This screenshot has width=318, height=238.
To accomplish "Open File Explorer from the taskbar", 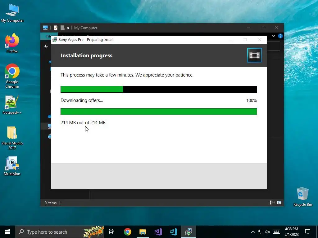I will [x=143, y=232].
